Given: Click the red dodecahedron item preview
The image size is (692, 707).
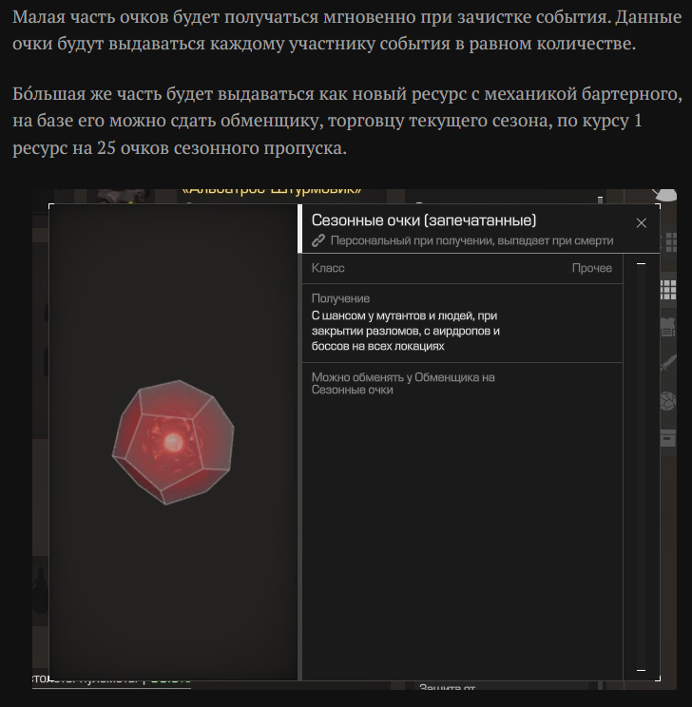Looking at the screenshot, I should pos(173,442).
